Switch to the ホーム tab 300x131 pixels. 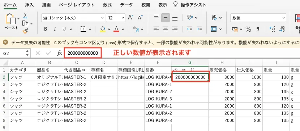point(10,5)
